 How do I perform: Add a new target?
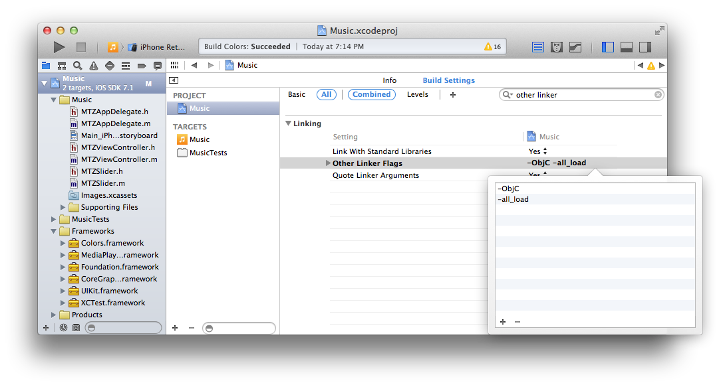tap(175, 328)
